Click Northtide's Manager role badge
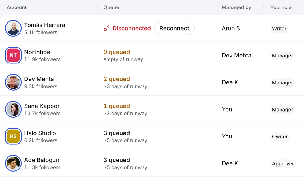The image size is (304, 177). (282, 56)
